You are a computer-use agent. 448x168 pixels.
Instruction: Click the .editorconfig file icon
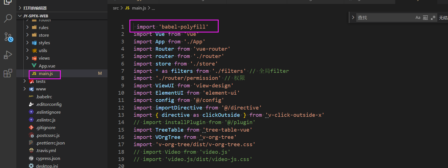[x=31, y=104]
